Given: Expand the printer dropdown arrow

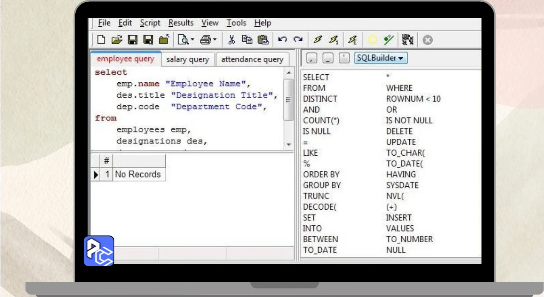Looking at the screenshot, I should pyautogui.click(x=215, y=40).
